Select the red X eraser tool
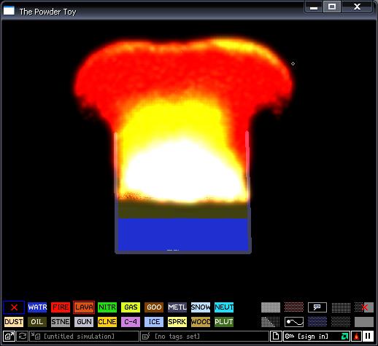 click(14, 307)
